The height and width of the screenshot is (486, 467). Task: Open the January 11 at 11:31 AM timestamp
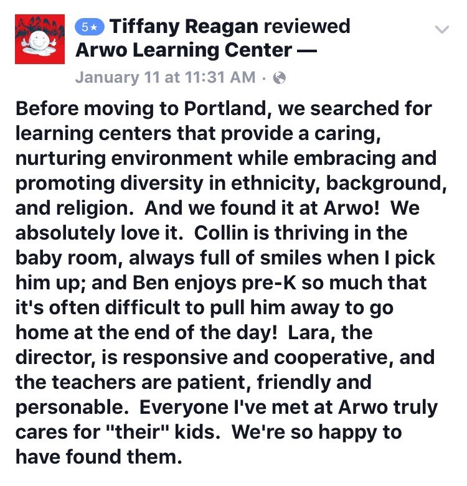[165, 77]
